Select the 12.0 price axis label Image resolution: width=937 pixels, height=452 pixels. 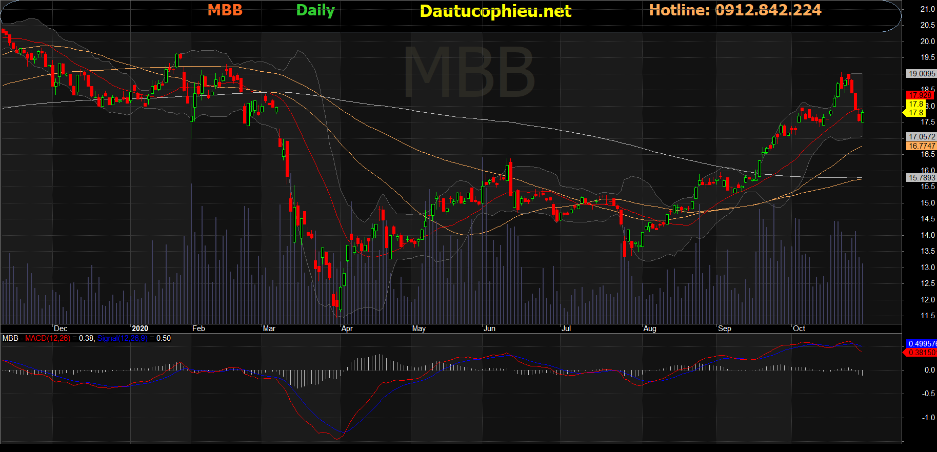(x=927, y=300)
